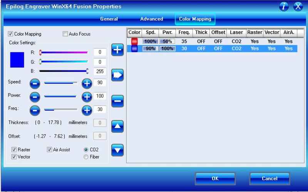Open the Color Mapping tab
The height and width of the screenshot is (192, 308).
195,19
